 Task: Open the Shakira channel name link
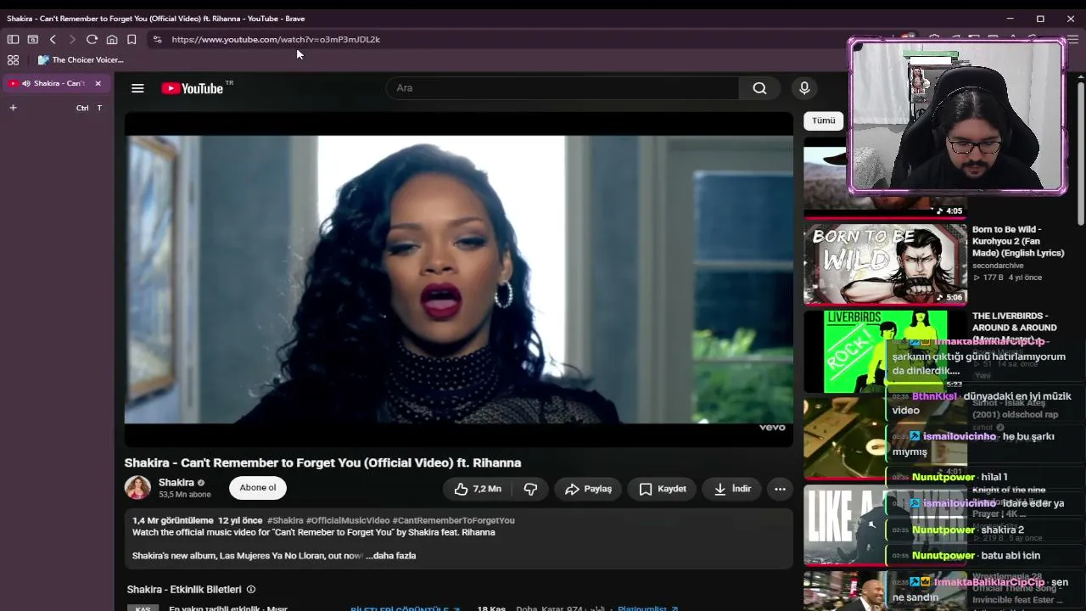click(176, 482)
